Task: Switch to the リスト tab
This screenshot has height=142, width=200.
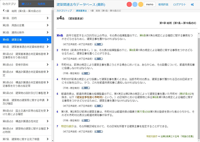Action: tap(27, 4)
